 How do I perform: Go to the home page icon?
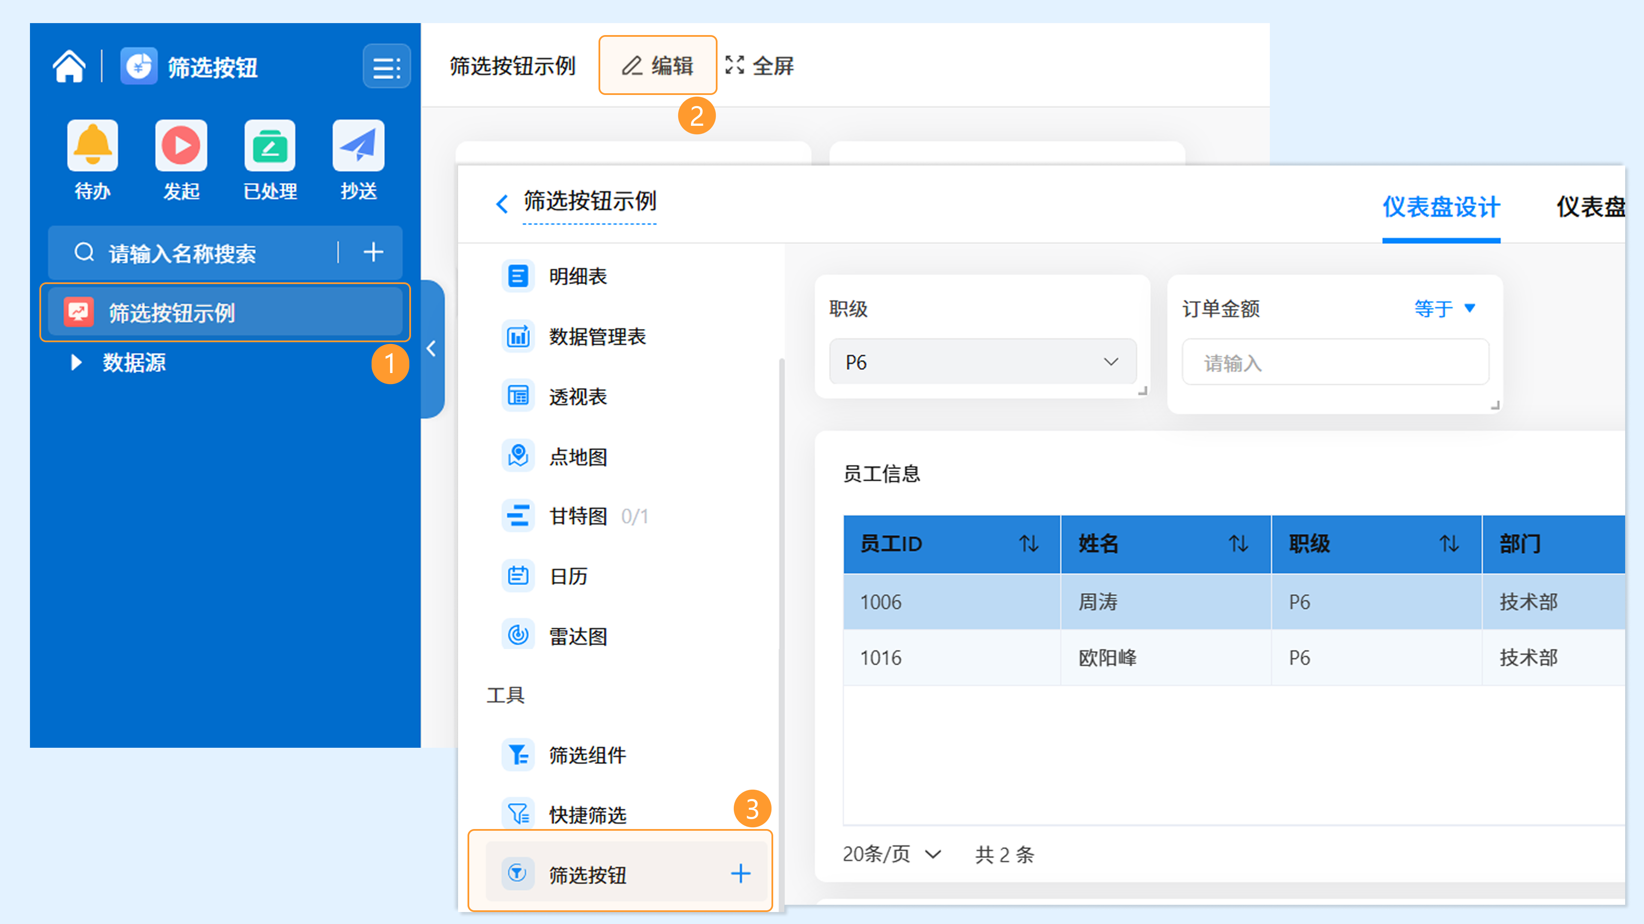click(x=69, y=66)
